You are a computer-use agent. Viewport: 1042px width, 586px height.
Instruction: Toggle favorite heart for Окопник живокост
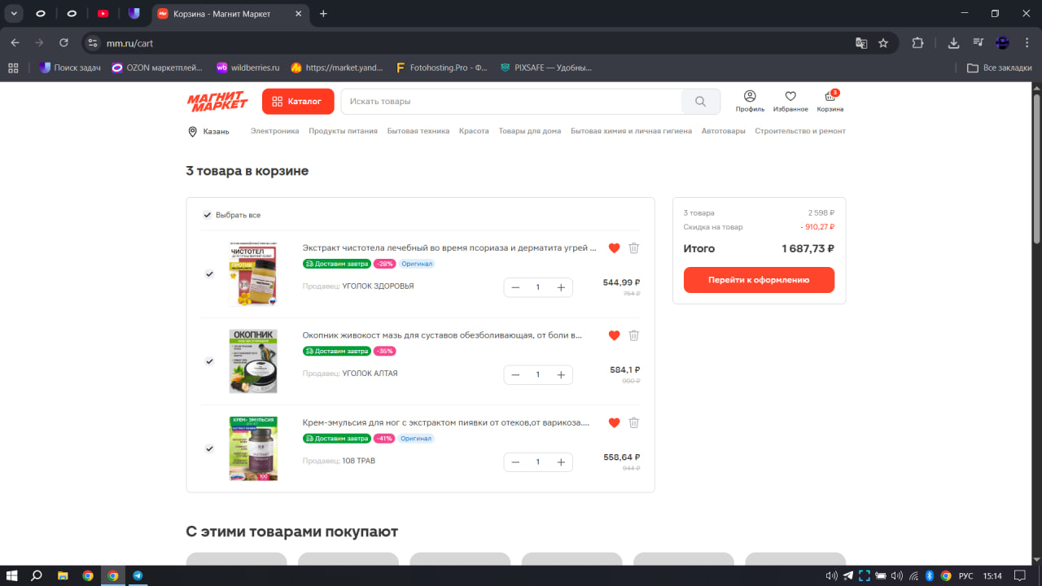pyautogui.click(x=615, y=335)
